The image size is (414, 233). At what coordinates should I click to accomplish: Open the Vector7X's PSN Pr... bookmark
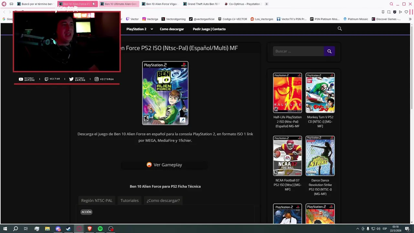click(x=292, y=19)
